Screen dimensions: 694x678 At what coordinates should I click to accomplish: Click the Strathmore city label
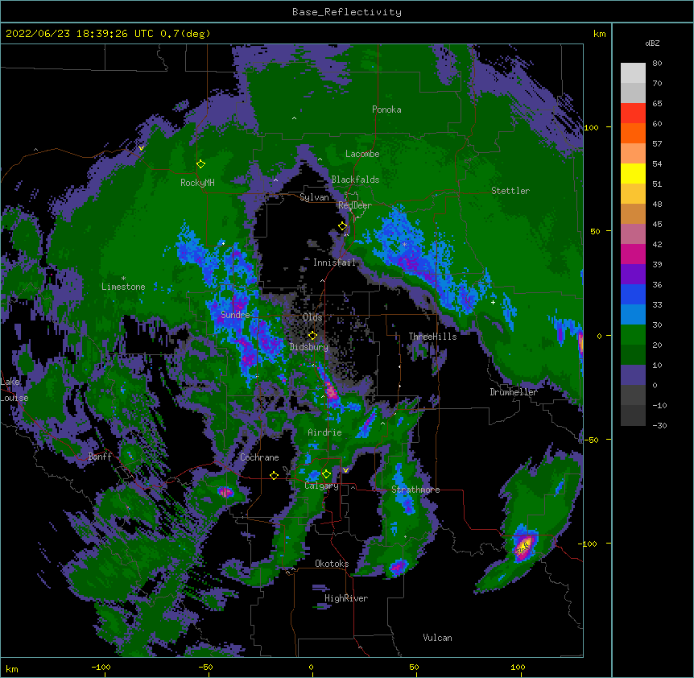tap(415, 490)
